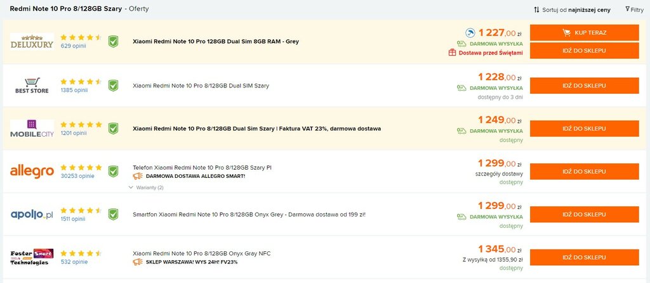Click the MobileCity shop logo

pos(32,129)
